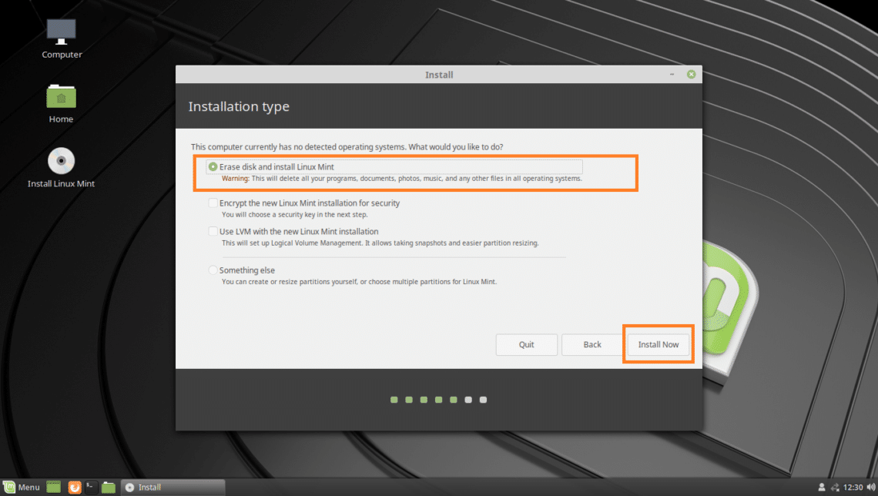Image resolution: width=878 pixels, height=496 pixels.
Task: Select the Install task in the panel window list
Action: tap(173, 487)
